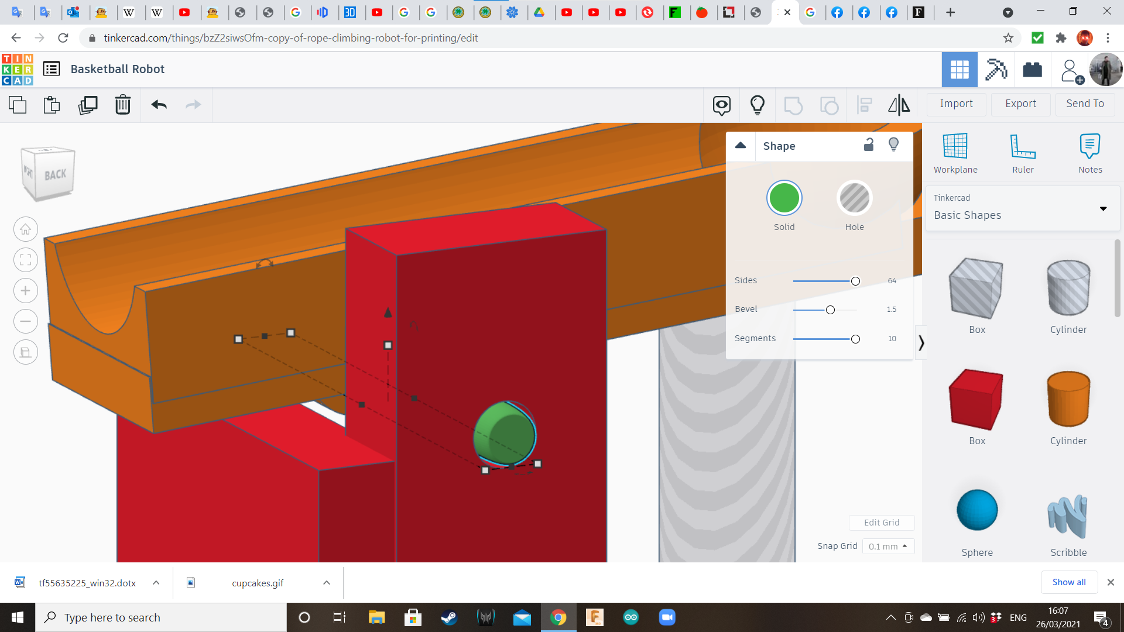Click the Undo arrow in toolbar

[159, 105]
